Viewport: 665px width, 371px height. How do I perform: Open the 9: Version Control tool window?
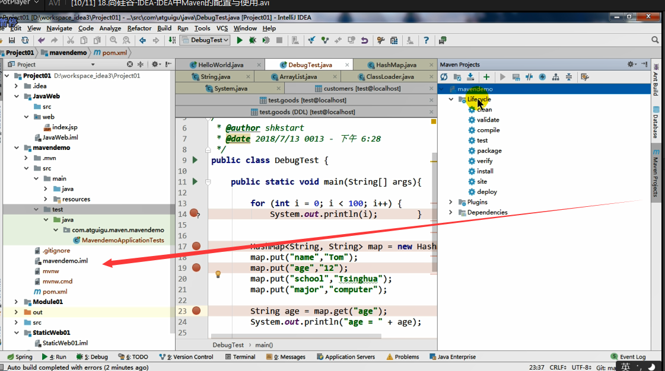point(186,357)
